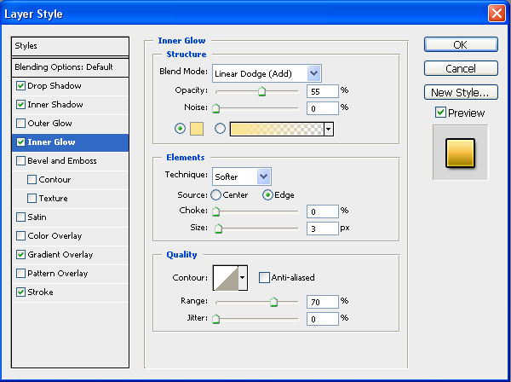Open Pattern Overlay settings
Image resolution: width=511 pixels, height=382 pixels.
coord(58,274)
